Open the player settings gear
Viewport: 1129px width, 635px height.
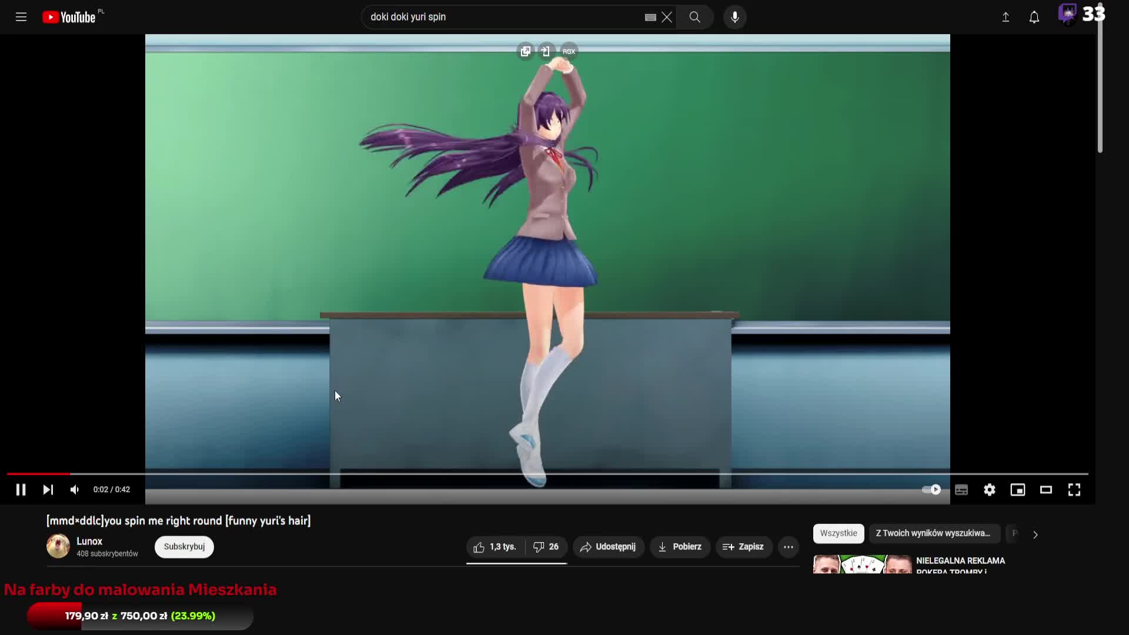pos(990,490)
